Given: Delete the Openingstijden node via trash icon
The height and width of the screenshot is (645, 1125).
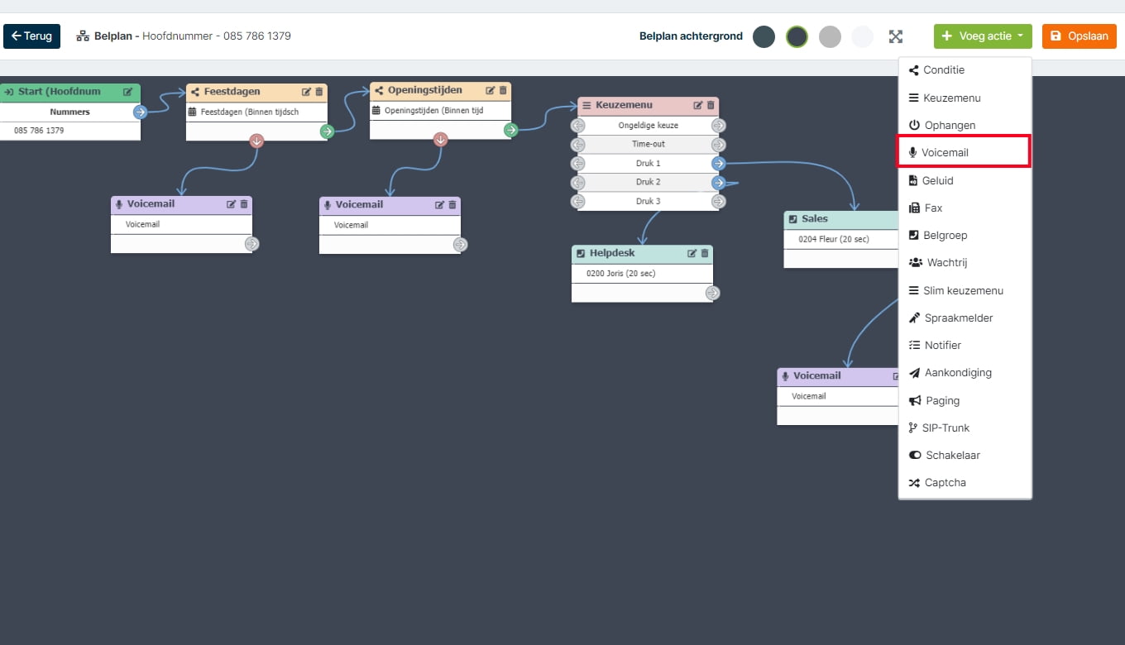Looking at the screenshot, I should click(503, 90).
